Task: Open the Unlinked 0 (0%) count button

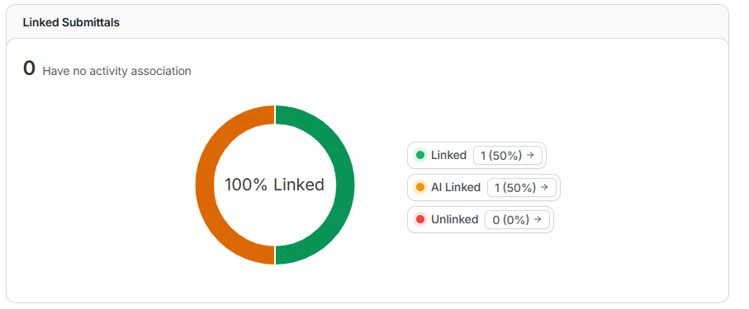Action: click(x=517, y=219)
